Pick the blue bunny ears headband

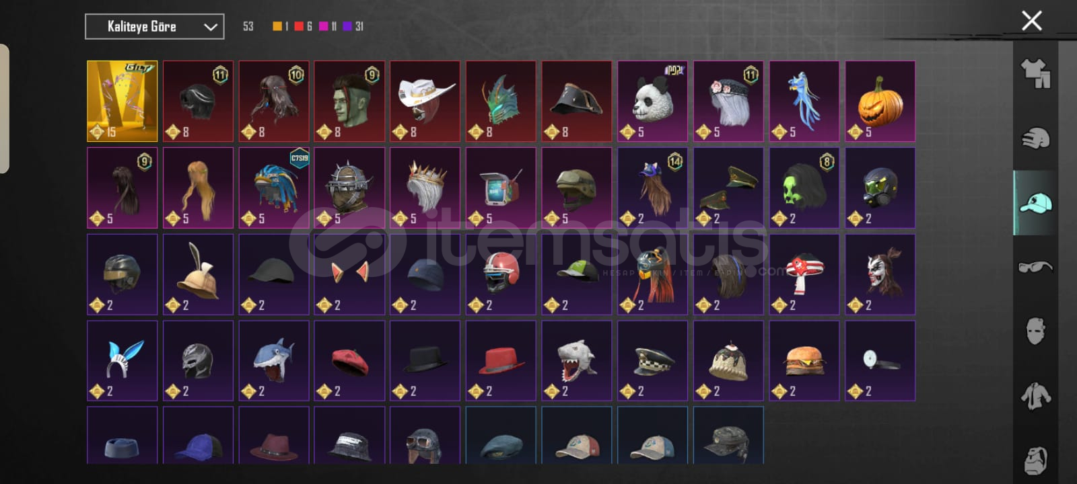122,361
